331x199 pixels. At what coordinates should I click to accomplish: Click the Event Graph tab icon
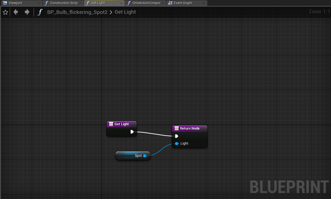170,3
